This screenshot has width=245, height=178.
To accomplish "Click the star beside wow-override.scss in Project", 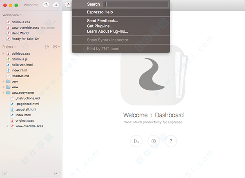I will point(7,126).
